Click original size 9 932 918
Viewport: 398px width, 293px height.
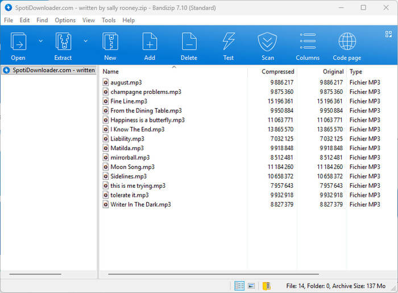[x=331, y=195]
